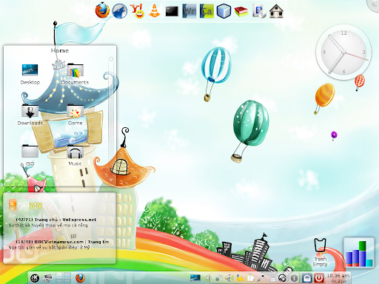379x284 pixels.
Task: Open the Downloads folder in Home widget
Action: pos(30,115)
